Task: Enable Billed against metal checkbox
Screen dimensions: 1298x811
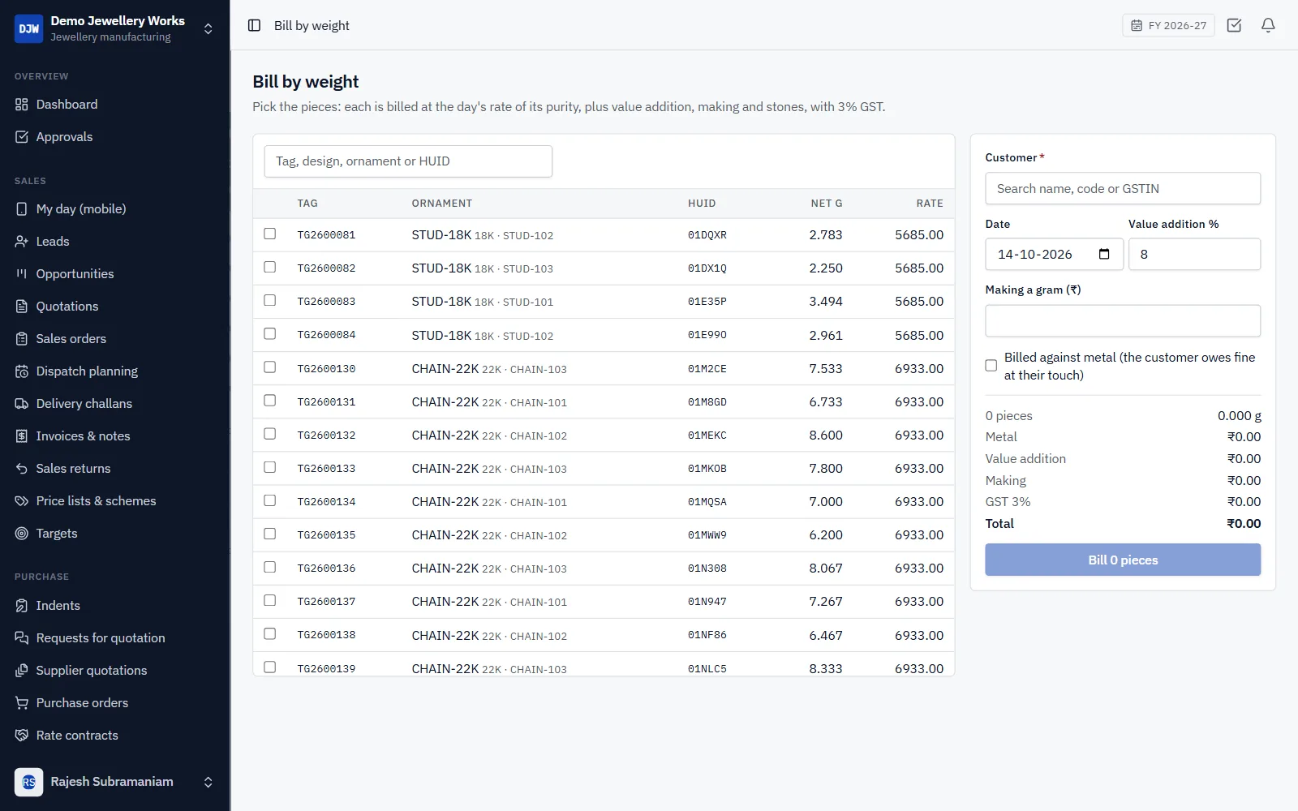Action: [991, 366]
